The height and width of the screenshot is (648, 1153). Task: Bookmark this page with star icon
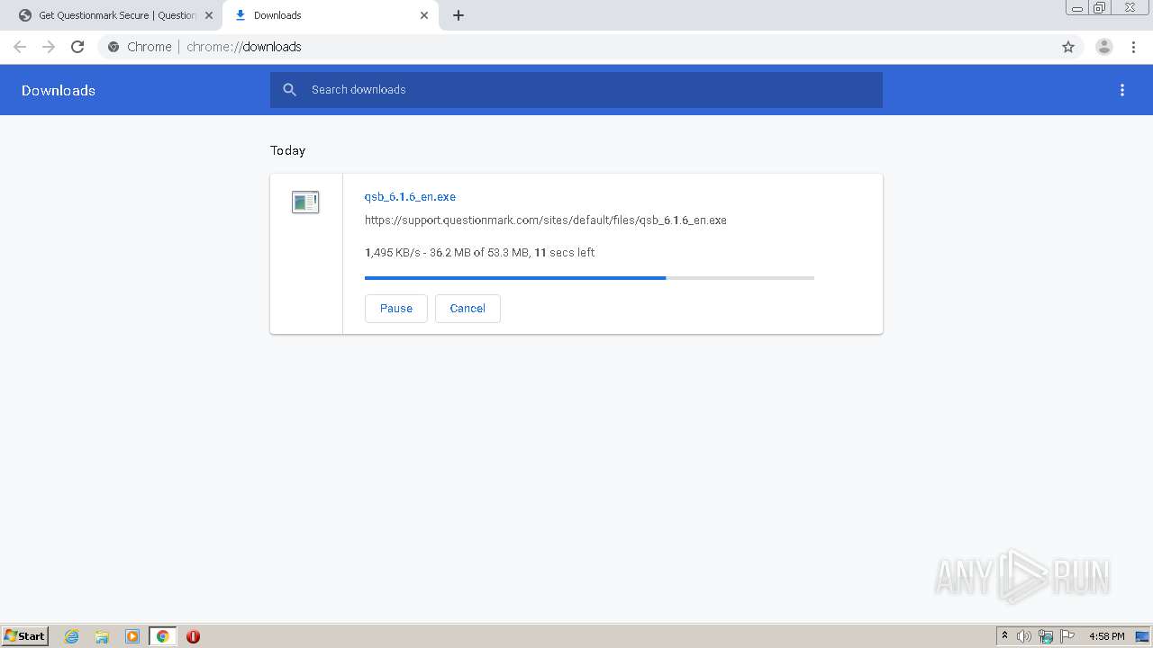[x=1068, y=47]
